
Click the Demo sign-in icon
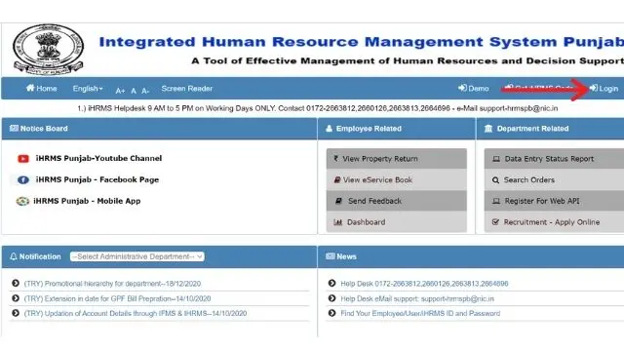tap(462, 88)
